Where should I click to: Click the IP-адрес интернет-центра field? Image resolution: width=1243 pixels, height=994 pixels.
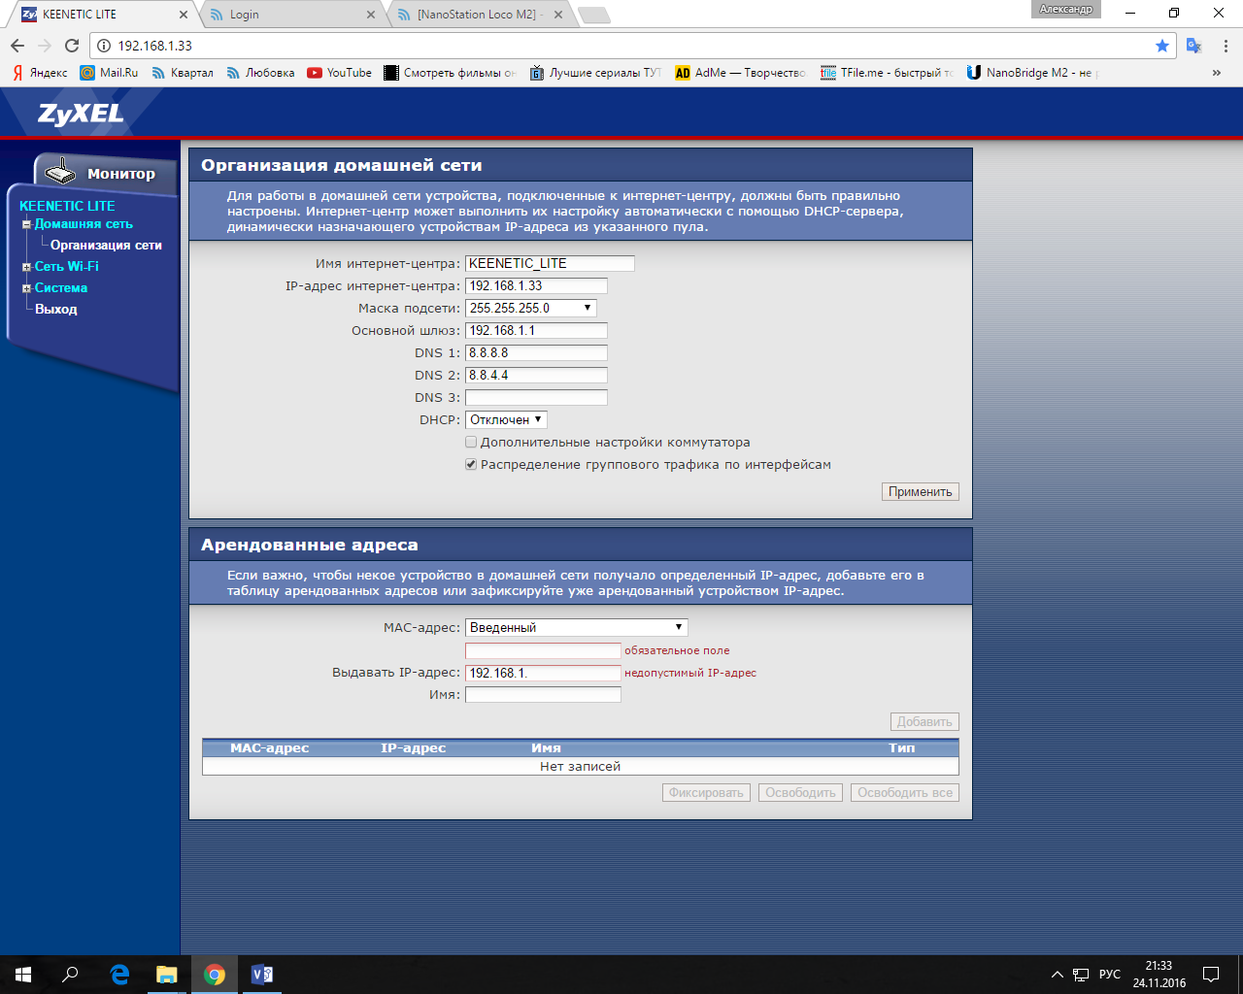(536, 285)
